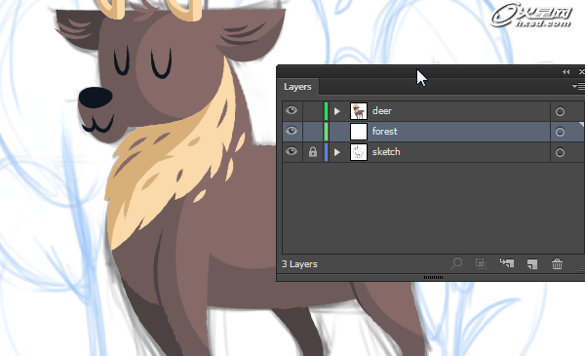The height and width of the screenshot is (356, 585).
Task: Hide the deer layer with its eye icon
Action: 292,110
